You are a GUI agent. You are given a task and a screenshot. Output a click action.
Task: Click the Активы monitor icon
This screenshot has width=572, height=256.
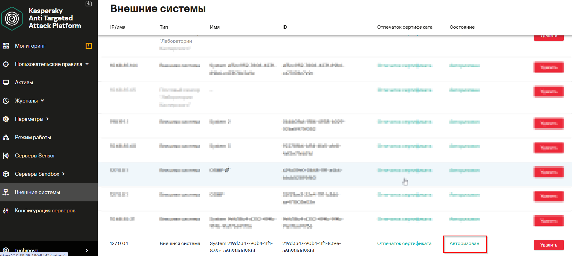(x=6, y=82)
